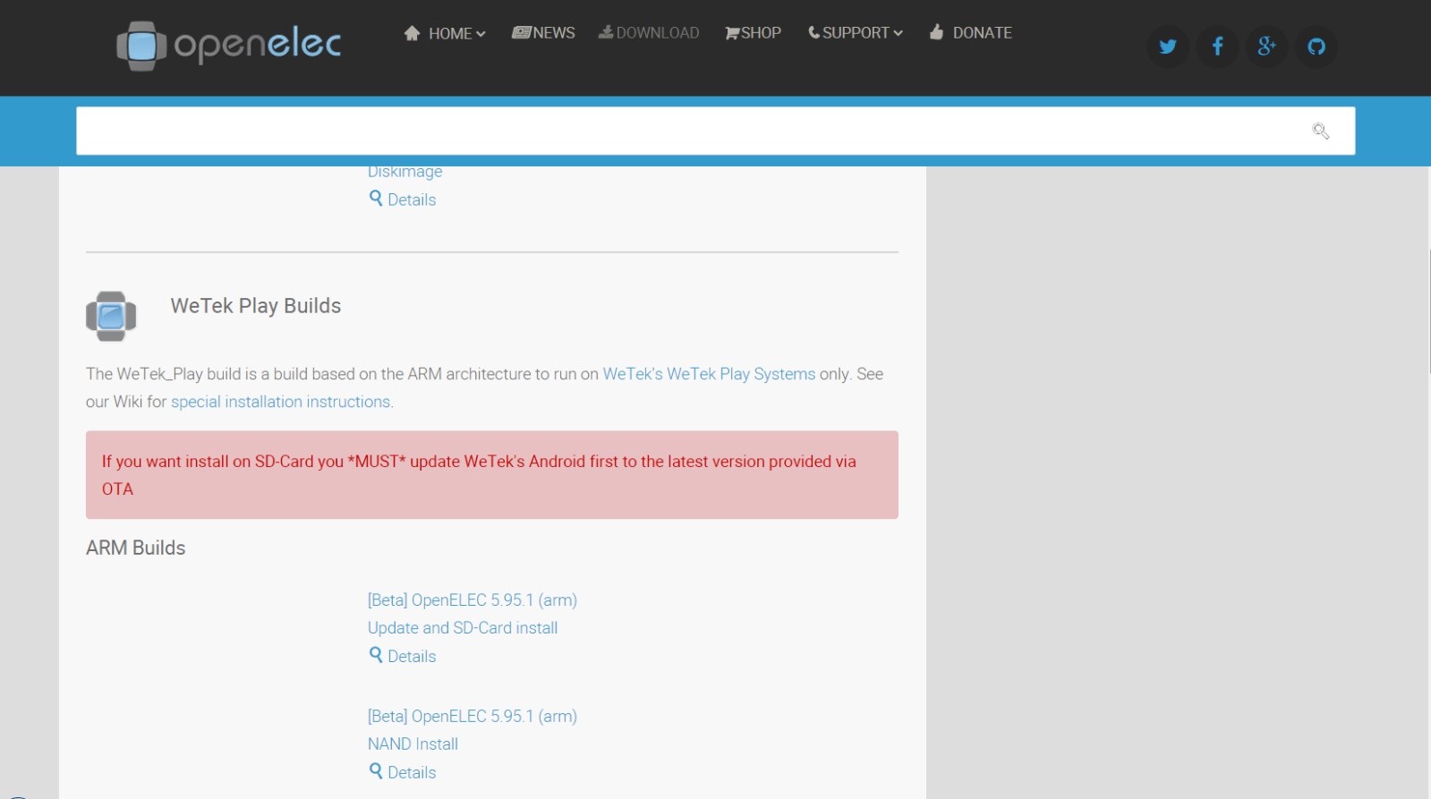The height and width of the screenshot is (799, 1431).
Task: Click the home icon in the navigation
Action: (412, 33)
